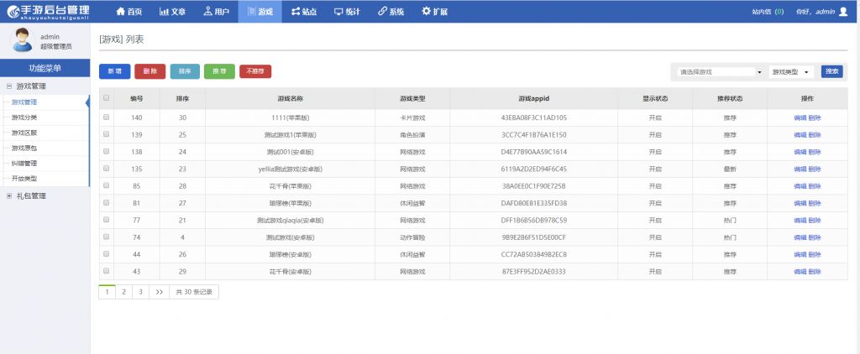860x354 pixels.
Task: Click the 搜索 search button
Action: pyautogui.click(x=831, y=71)
